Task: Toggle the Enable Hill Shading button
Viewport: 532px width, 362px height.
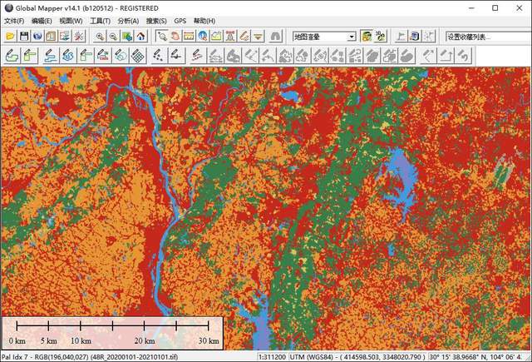Action: [x=365, y=37]
